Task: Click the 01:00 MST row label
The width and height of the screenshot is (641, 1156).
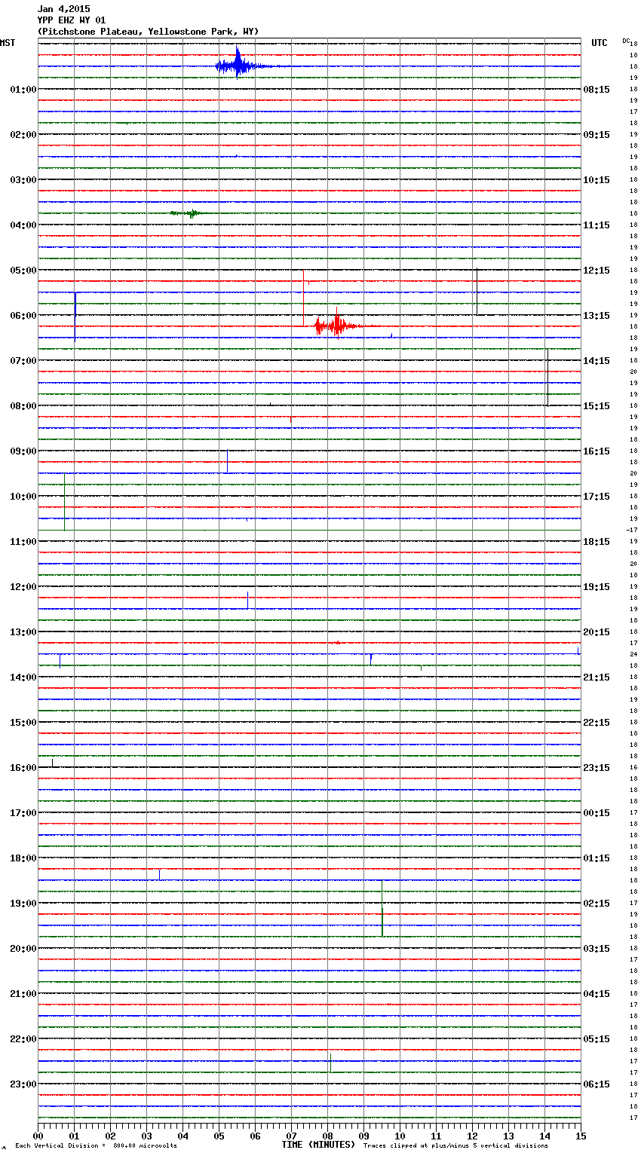Action: click(x=23, y=90)
